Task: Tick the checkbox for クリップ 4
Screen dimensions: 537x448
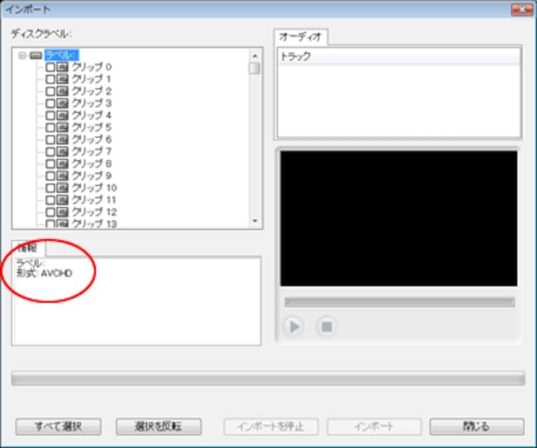Action: coord(50,115)
